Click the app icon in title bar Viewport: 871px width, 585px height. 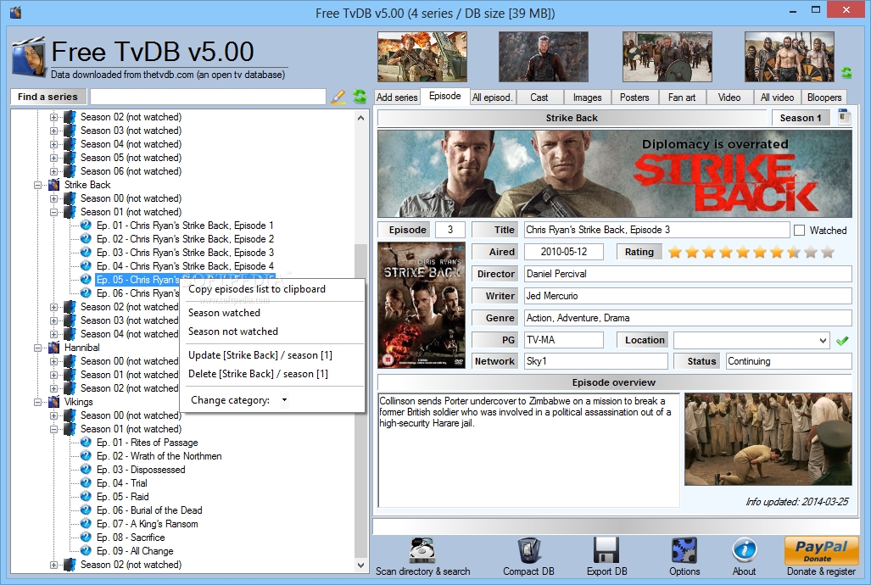coord(15,12)
